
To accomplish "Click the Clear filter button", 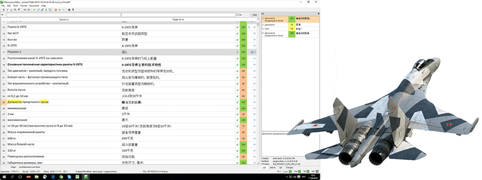I will (x=254, y=15).
